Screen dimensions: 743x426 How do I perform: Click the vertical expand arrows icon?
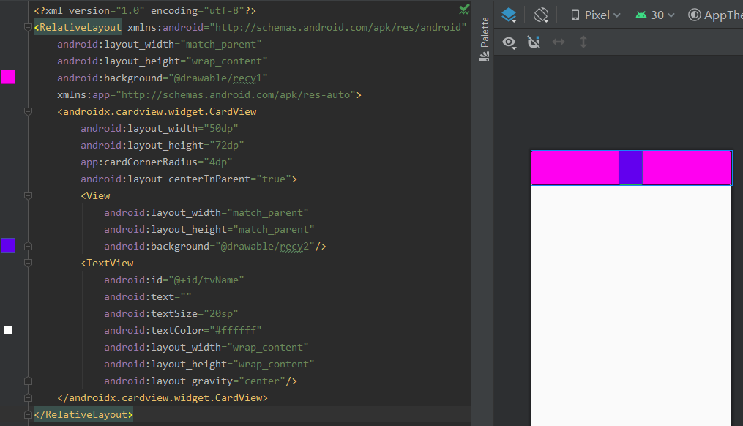coord(583,42)
